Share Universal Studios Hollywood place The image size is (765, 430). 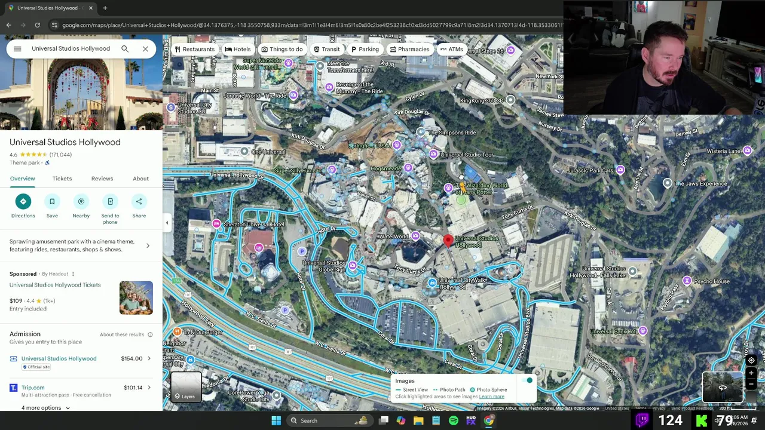point(139,207)
